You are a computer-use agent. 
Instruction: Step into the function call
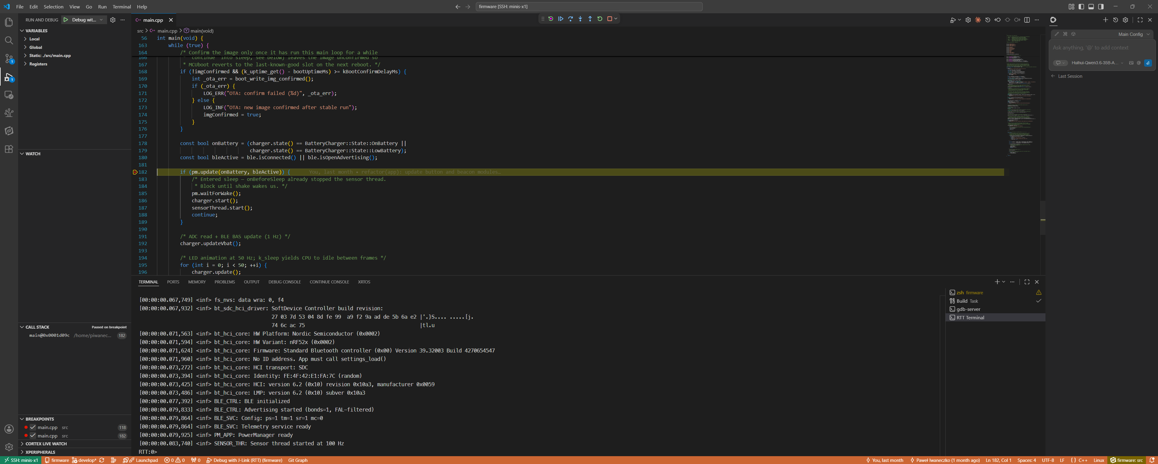tap(580, 19)
